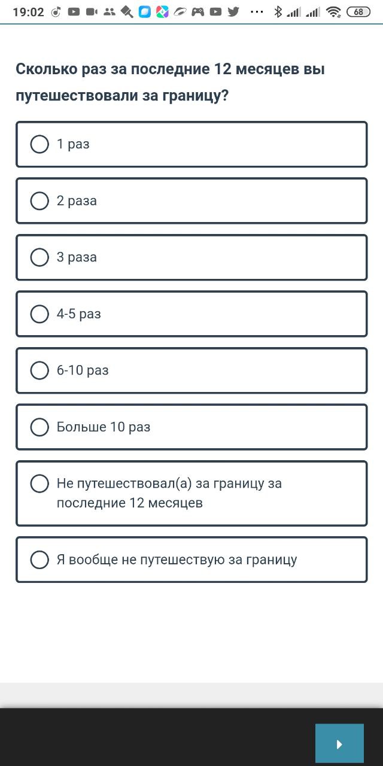Choose the "6-10 раз" answer
This screenshot has width=383, height=766.
click(x=191, y=370)
